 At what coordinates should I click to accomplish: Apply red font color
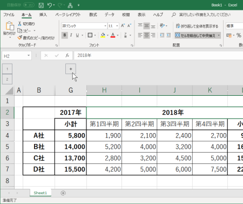pos(113,35)
